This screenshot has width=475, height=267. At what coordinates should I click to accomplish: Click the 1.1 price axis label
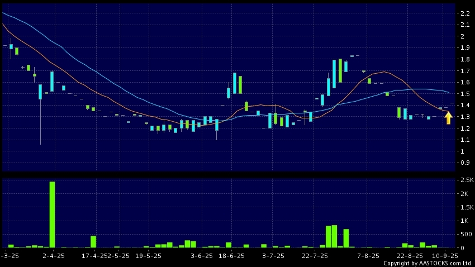click(465, 140)
